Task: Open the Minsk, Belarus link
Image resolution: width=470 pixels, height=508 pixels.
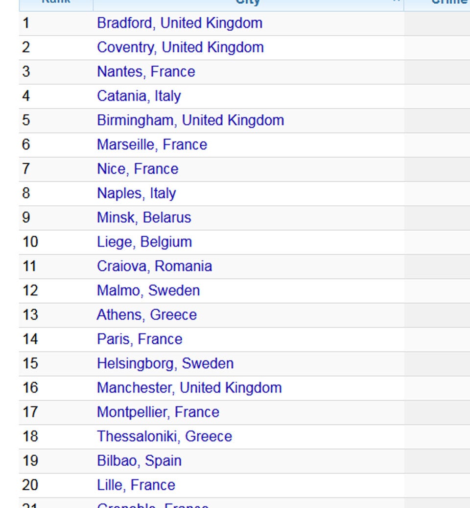Action: pos(144,218)
